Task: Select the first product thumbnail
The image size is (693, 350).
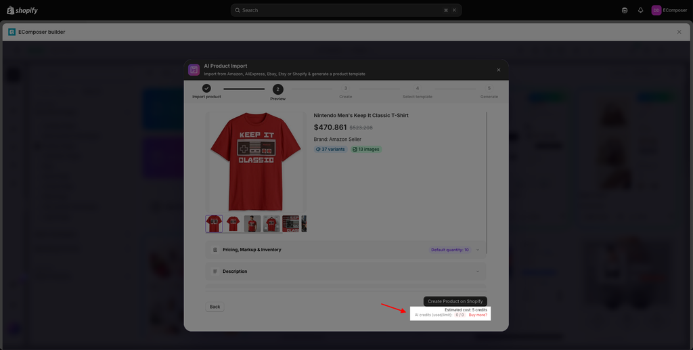Action: [x=214, y=223]
